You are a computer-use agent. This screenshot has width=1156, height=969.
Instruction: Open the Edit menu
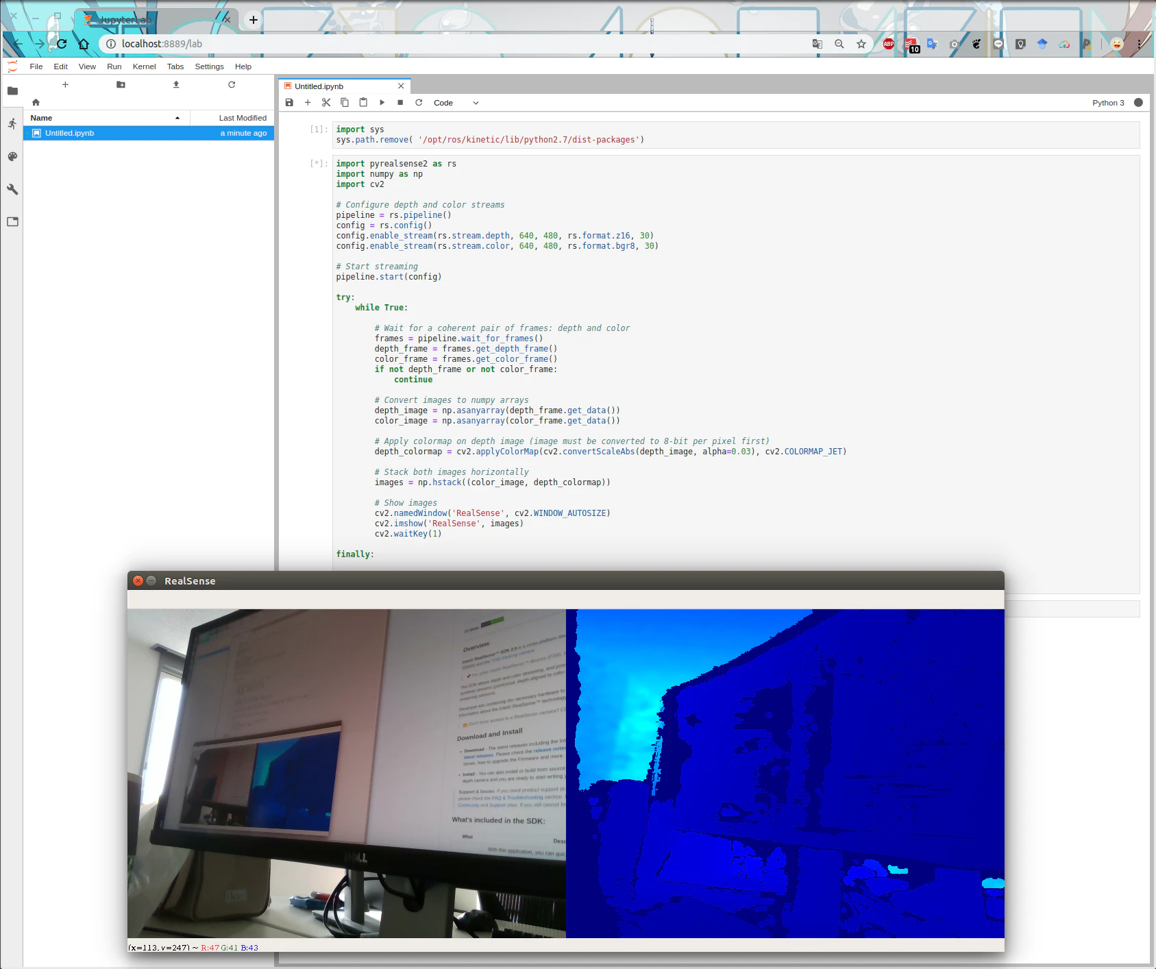60,66
